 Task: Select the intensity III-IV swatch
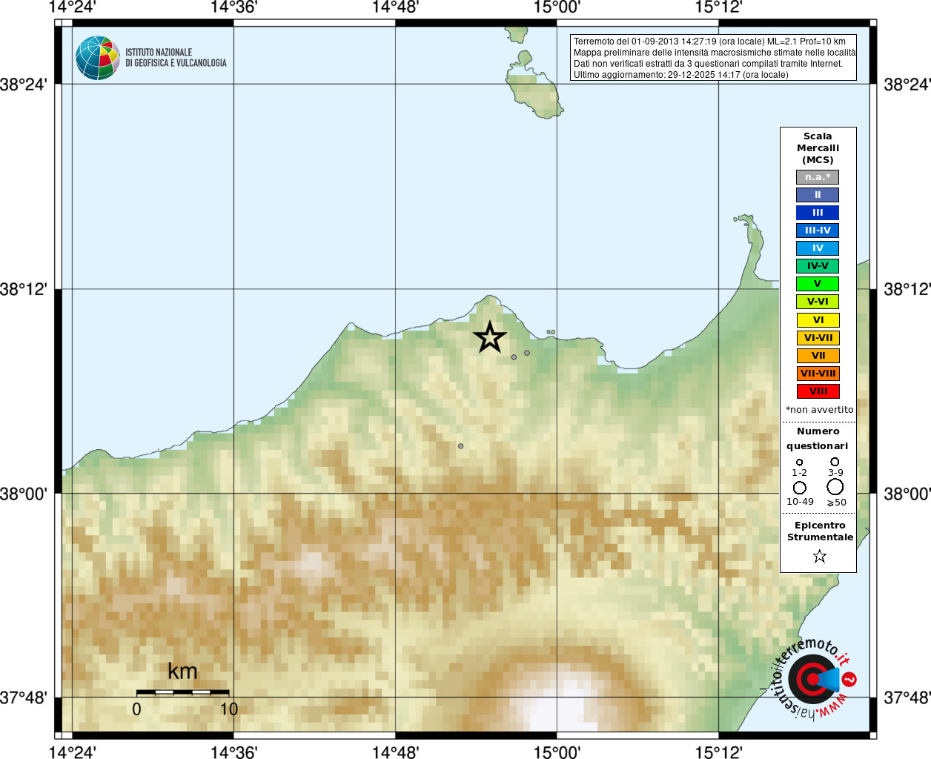pyautogui.click(x=818, y=231)
